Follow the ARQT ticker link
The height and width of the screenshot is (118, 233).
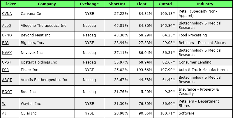pos(7,80)
